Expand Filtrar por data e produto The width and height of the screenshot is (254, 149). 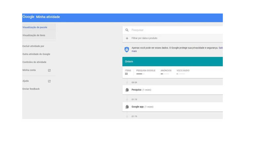tap(173, 38)
